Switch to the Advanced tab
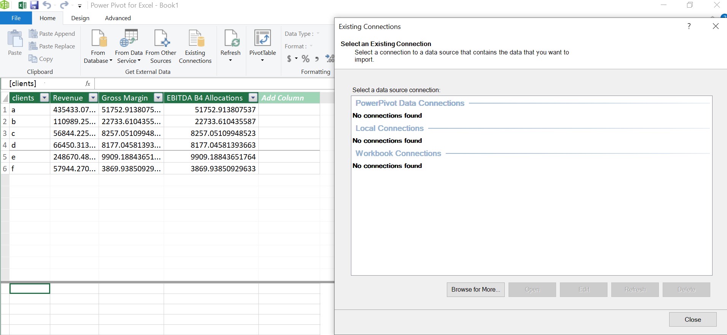 click(118, 18)
